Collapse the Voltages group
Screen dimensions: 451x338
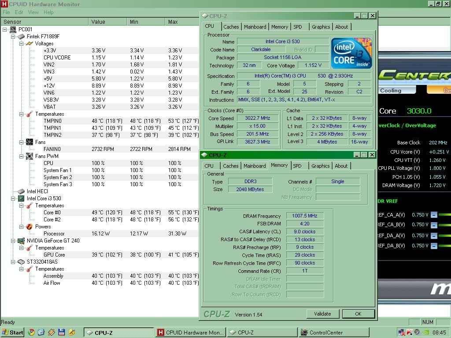21,44
